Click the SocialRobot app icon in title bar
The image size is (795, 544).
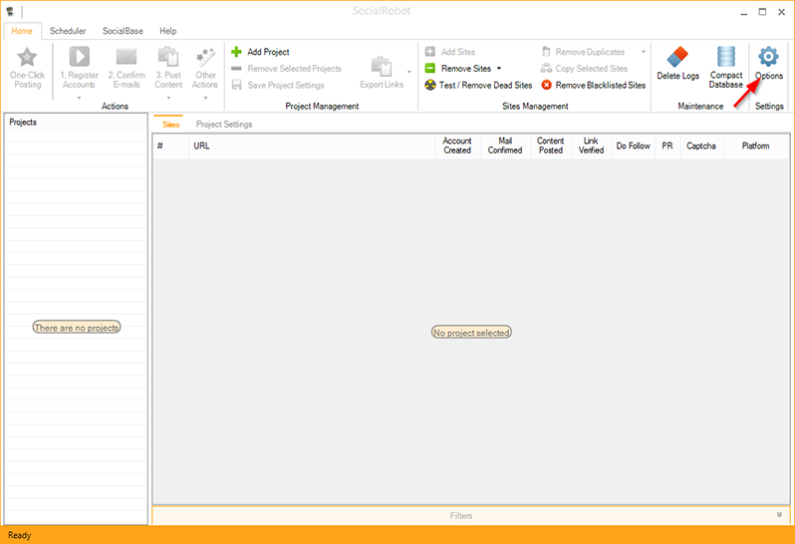click(x=10, y=11)
